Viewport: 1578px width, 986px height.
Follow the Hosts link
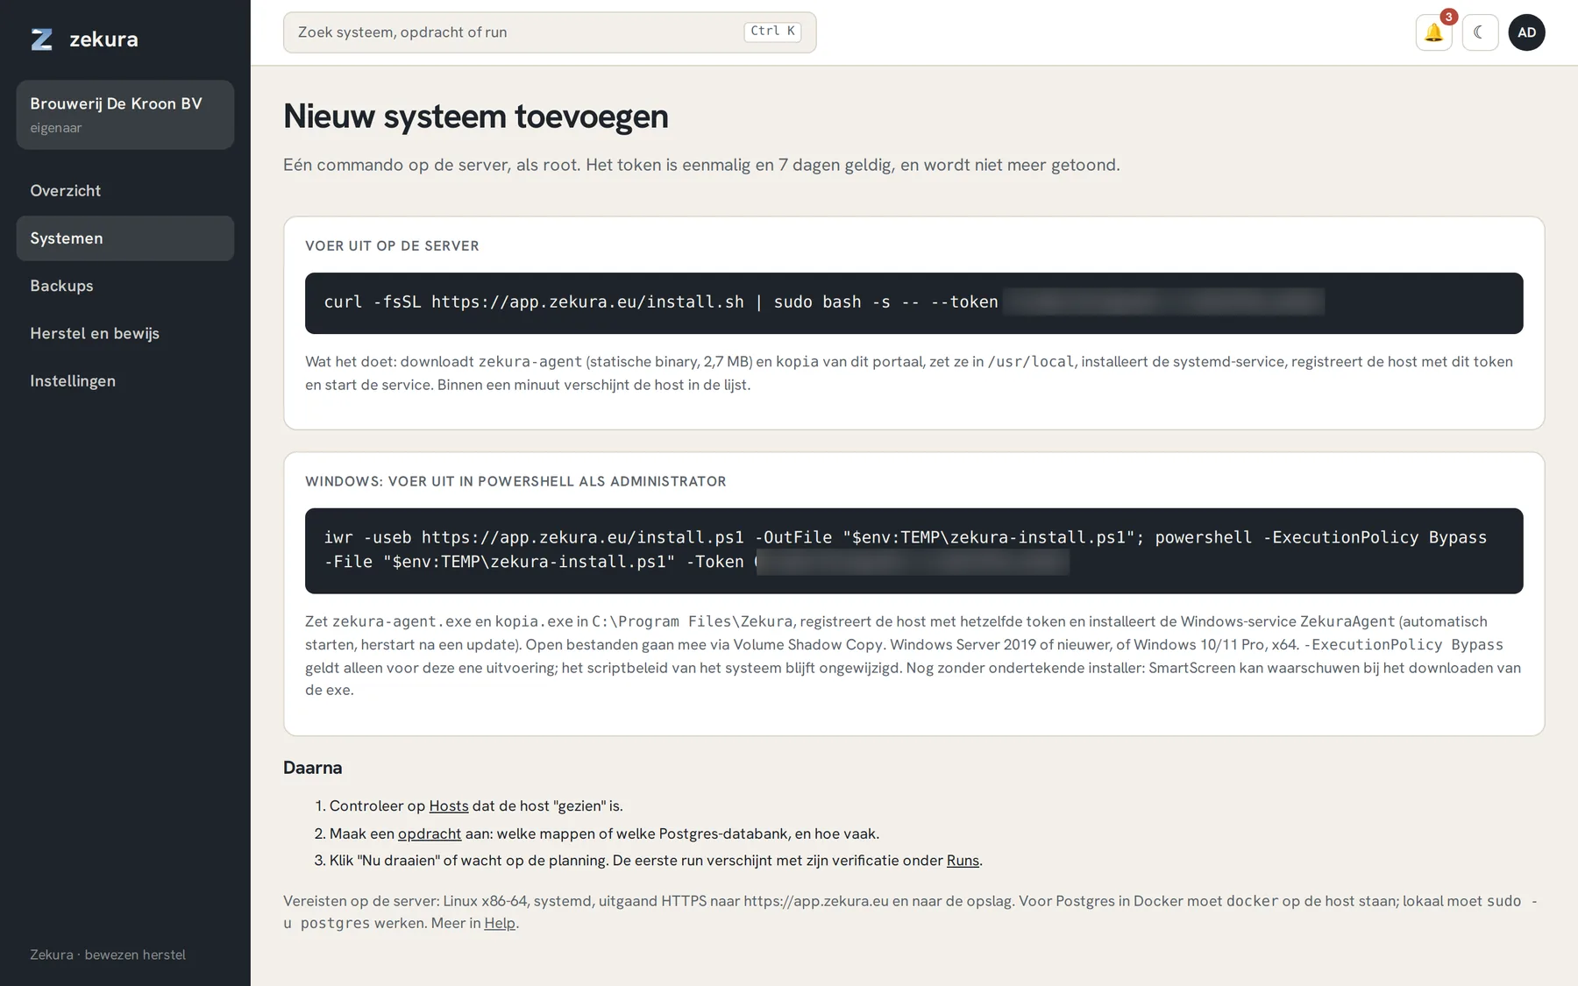(449, 805)
